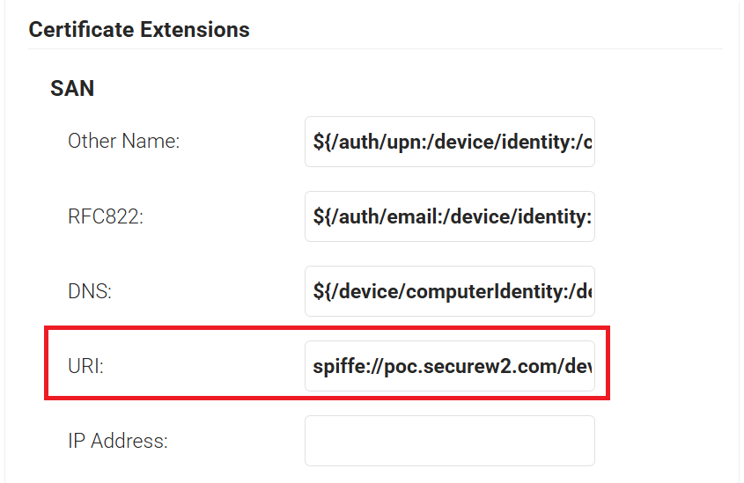744x483 pixels.
Task: Click the SAN subsection heading
Action: click(72, 88)
